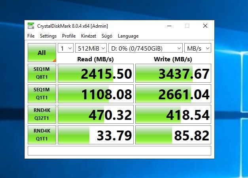Close the CrystalDiskMark window
Image resolution: width=248 pixels, height=178 pixels.
205,26
